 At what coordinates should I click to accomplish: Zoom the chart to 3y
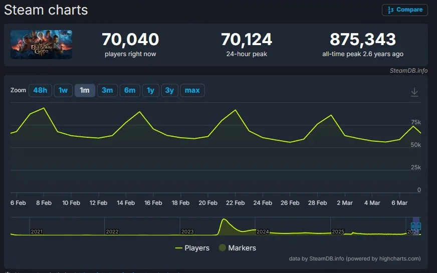point(169,90)
